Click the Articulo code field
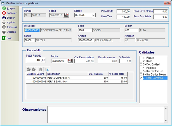Image resolution: width=172 pixels, height=126 pixels. tap(86, 40)
